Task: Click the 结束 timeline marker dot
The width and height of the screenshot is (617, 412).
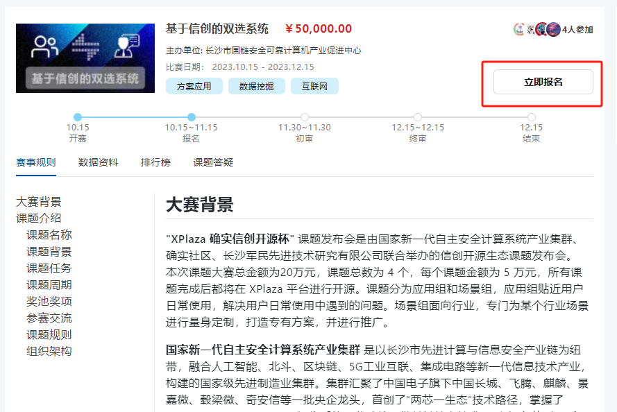Action: 532,117
